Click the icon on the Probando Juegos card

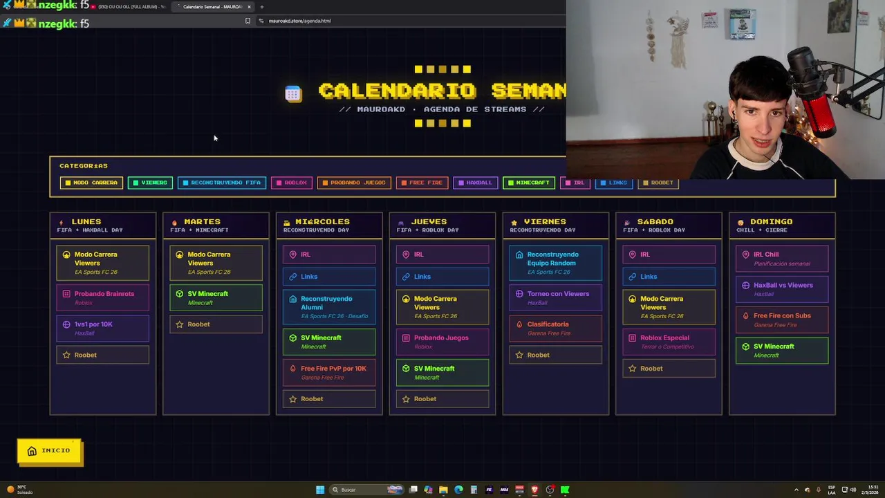coord(407,338)
